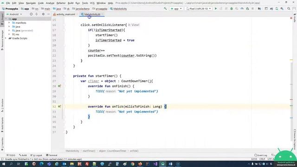Screen dimensions: 297x167
Task: Open the Refactor menu
Action: 61,3
